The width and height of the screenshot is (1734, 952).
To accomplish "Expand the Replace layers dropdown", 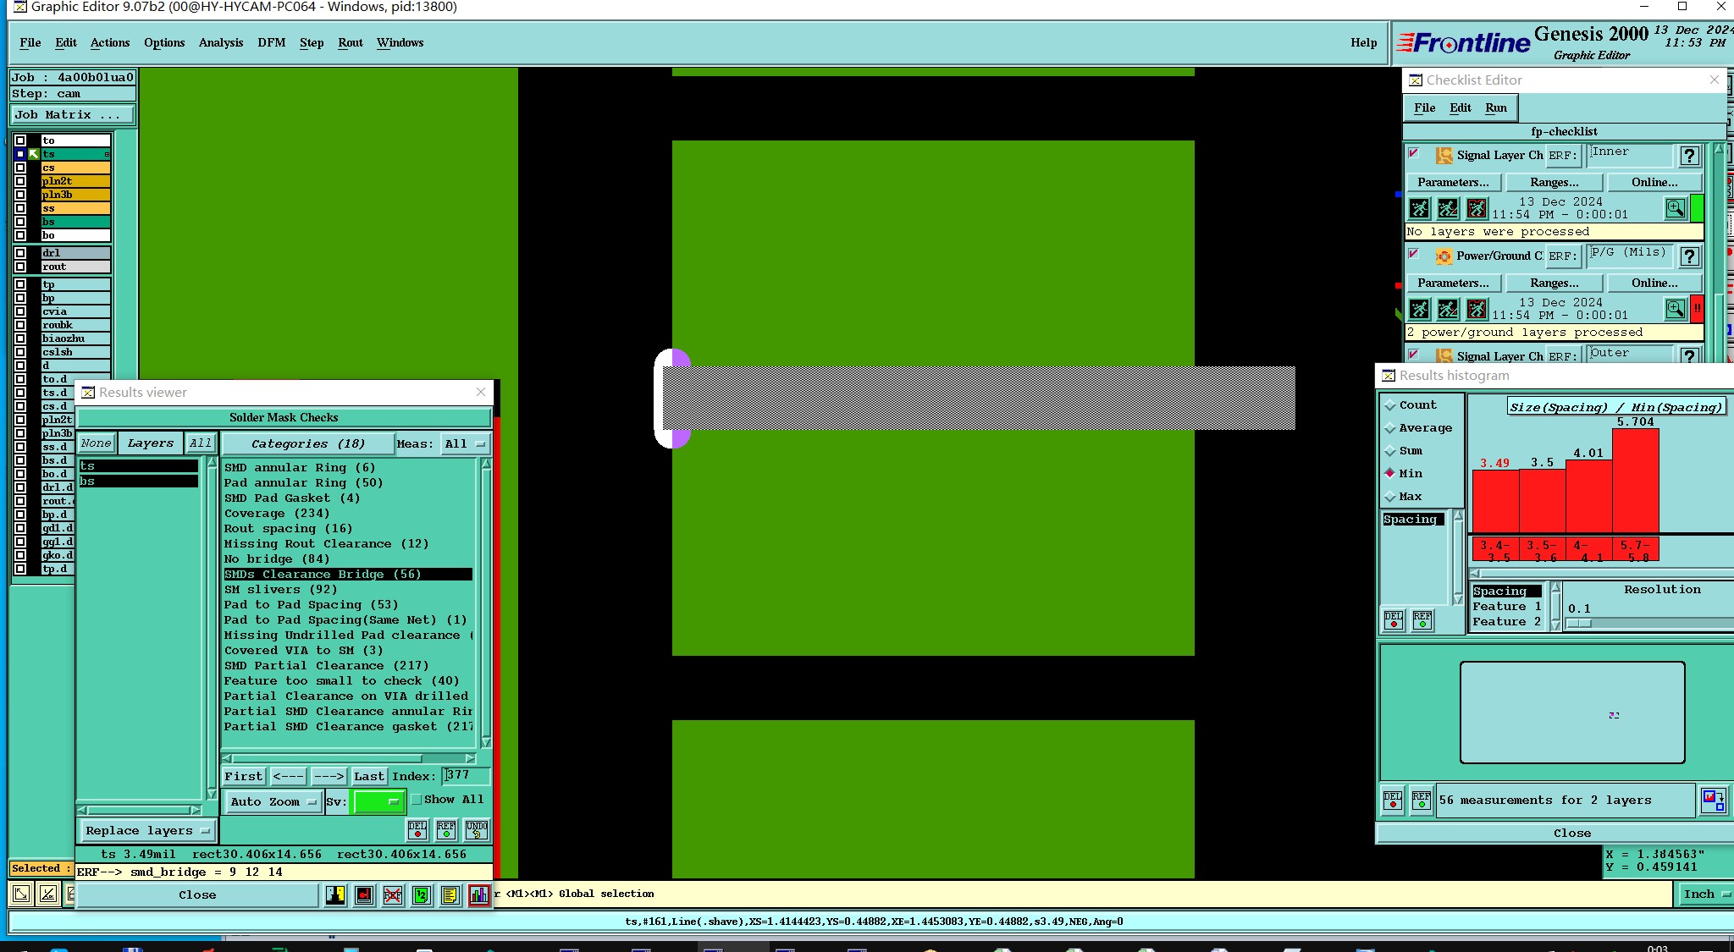I will tap(147, 831).
